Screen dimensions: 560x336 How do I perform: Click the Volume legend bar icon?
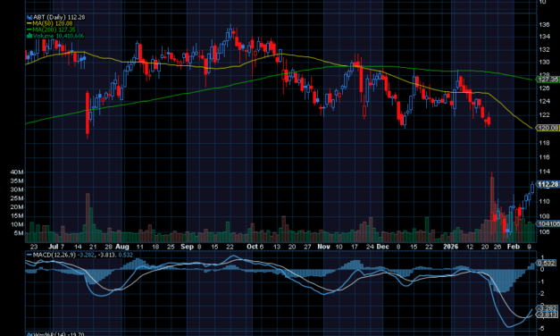29,36
